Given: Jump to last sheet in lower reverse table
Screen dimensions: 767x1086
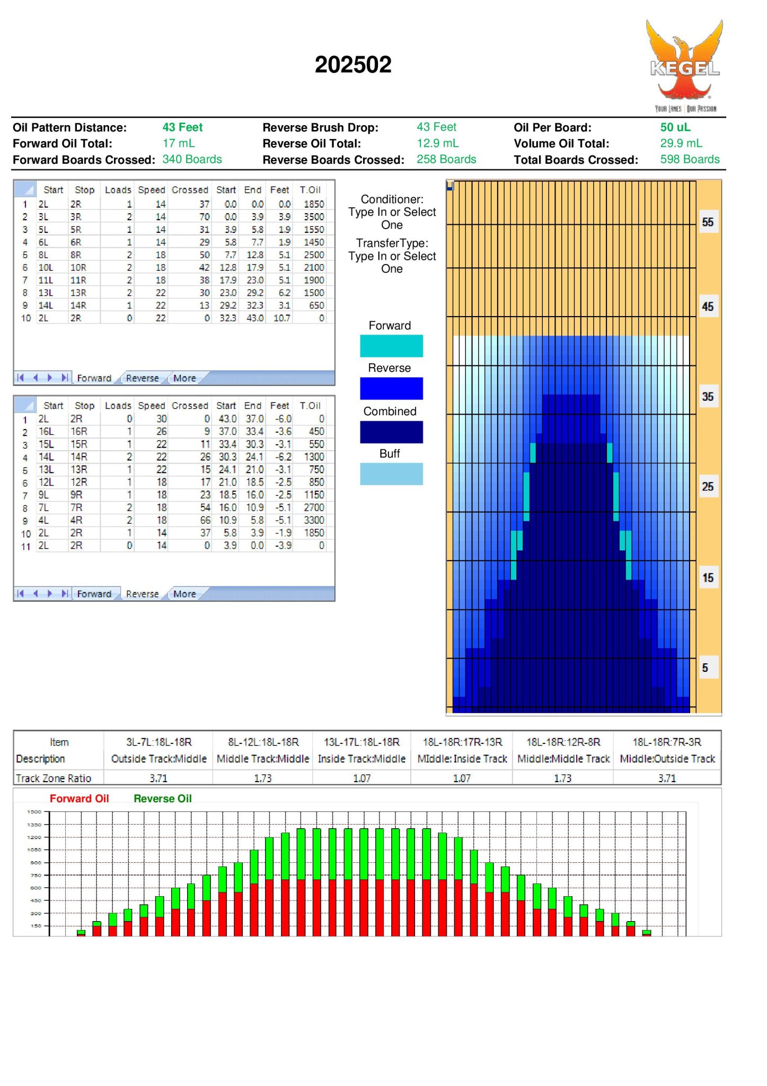Looking at the screenshot, I should coord(65,593).
